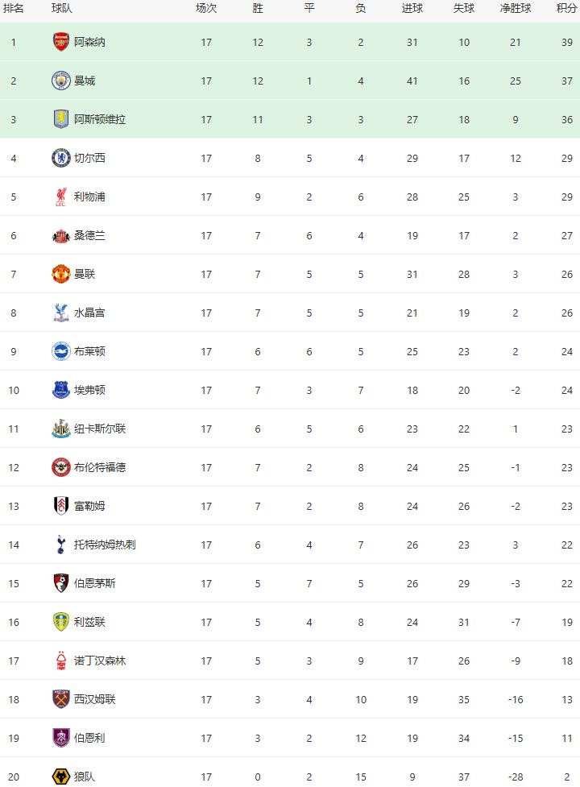
Task: Click the 排名 column header
Action: [14, 8]
